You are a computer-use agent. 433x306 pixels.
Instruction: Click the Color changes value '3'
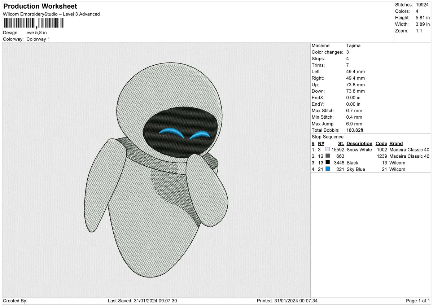tap(347, 52)
